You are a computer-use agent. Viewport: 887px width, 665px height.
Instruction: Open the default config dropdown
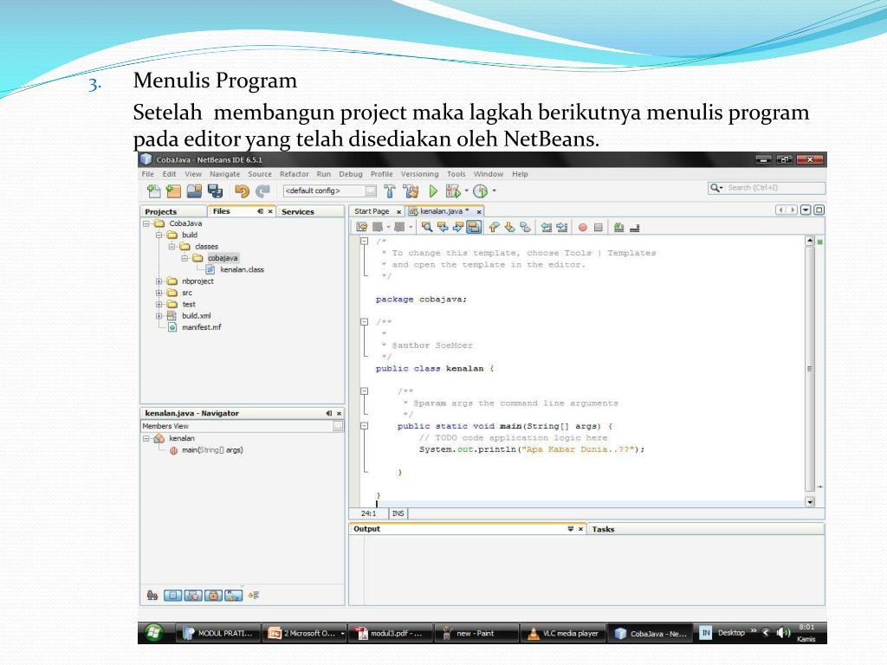pyautogui.click(x=370, y=190)
